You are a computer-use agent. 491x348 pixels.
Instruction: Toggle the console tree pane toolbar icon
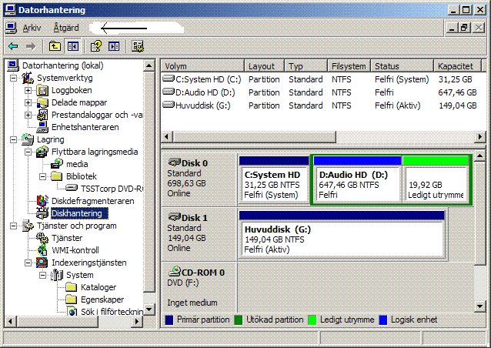(73, 46)
